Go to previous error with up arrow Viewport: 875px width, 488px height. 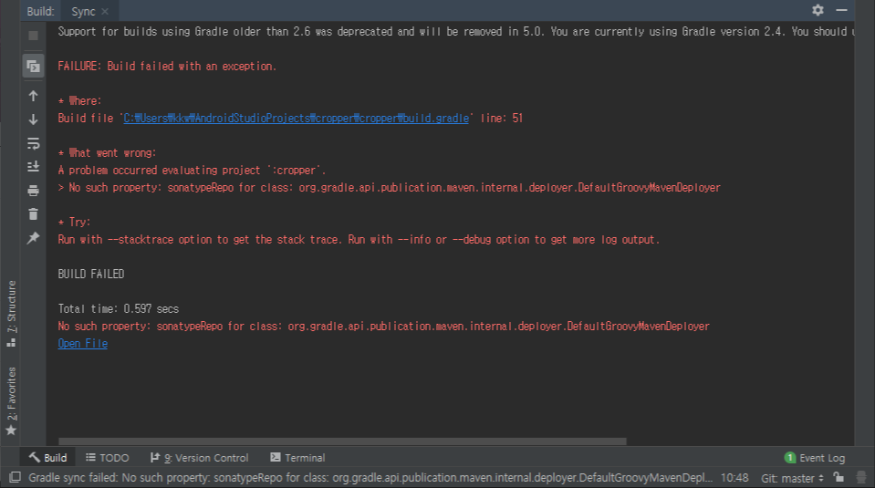pos(33,96)
